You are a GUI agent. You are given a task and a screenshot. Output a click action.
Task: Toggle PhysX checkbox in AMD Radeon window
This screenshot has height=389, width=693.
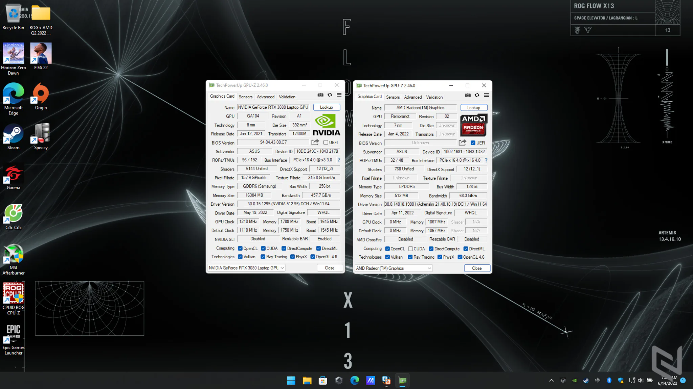click(x=440, y=257)
